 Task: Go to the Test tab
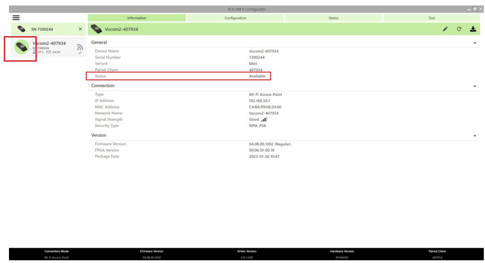[431, 18]
